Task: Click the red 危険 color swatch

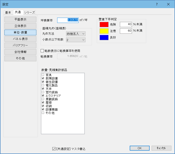Action: (x=104, y=24)
